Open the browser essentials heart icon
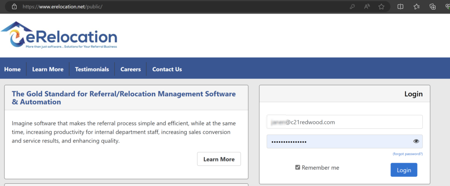 click(447, 7)
